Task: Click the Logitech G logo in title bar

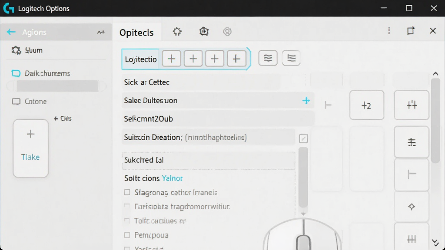Action: pyautogui.click(x=9, y=8)
